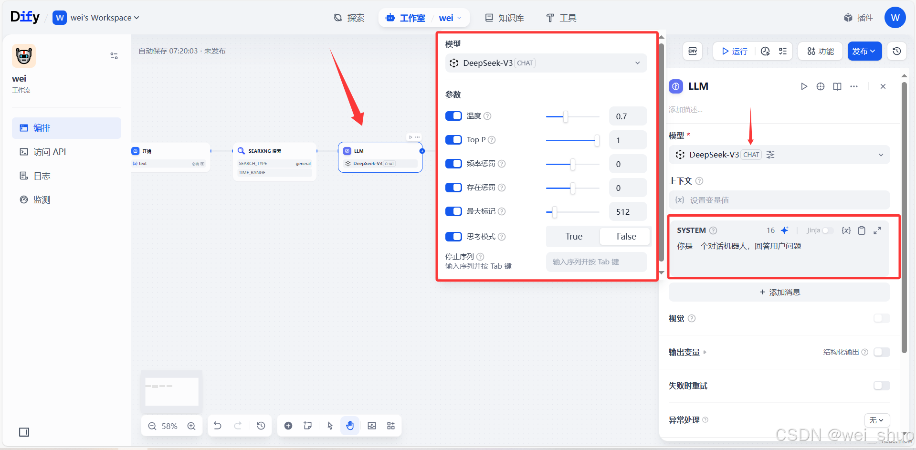
Task: Select 编排 orchestrate in sidebar
Action: coord(66,128)
